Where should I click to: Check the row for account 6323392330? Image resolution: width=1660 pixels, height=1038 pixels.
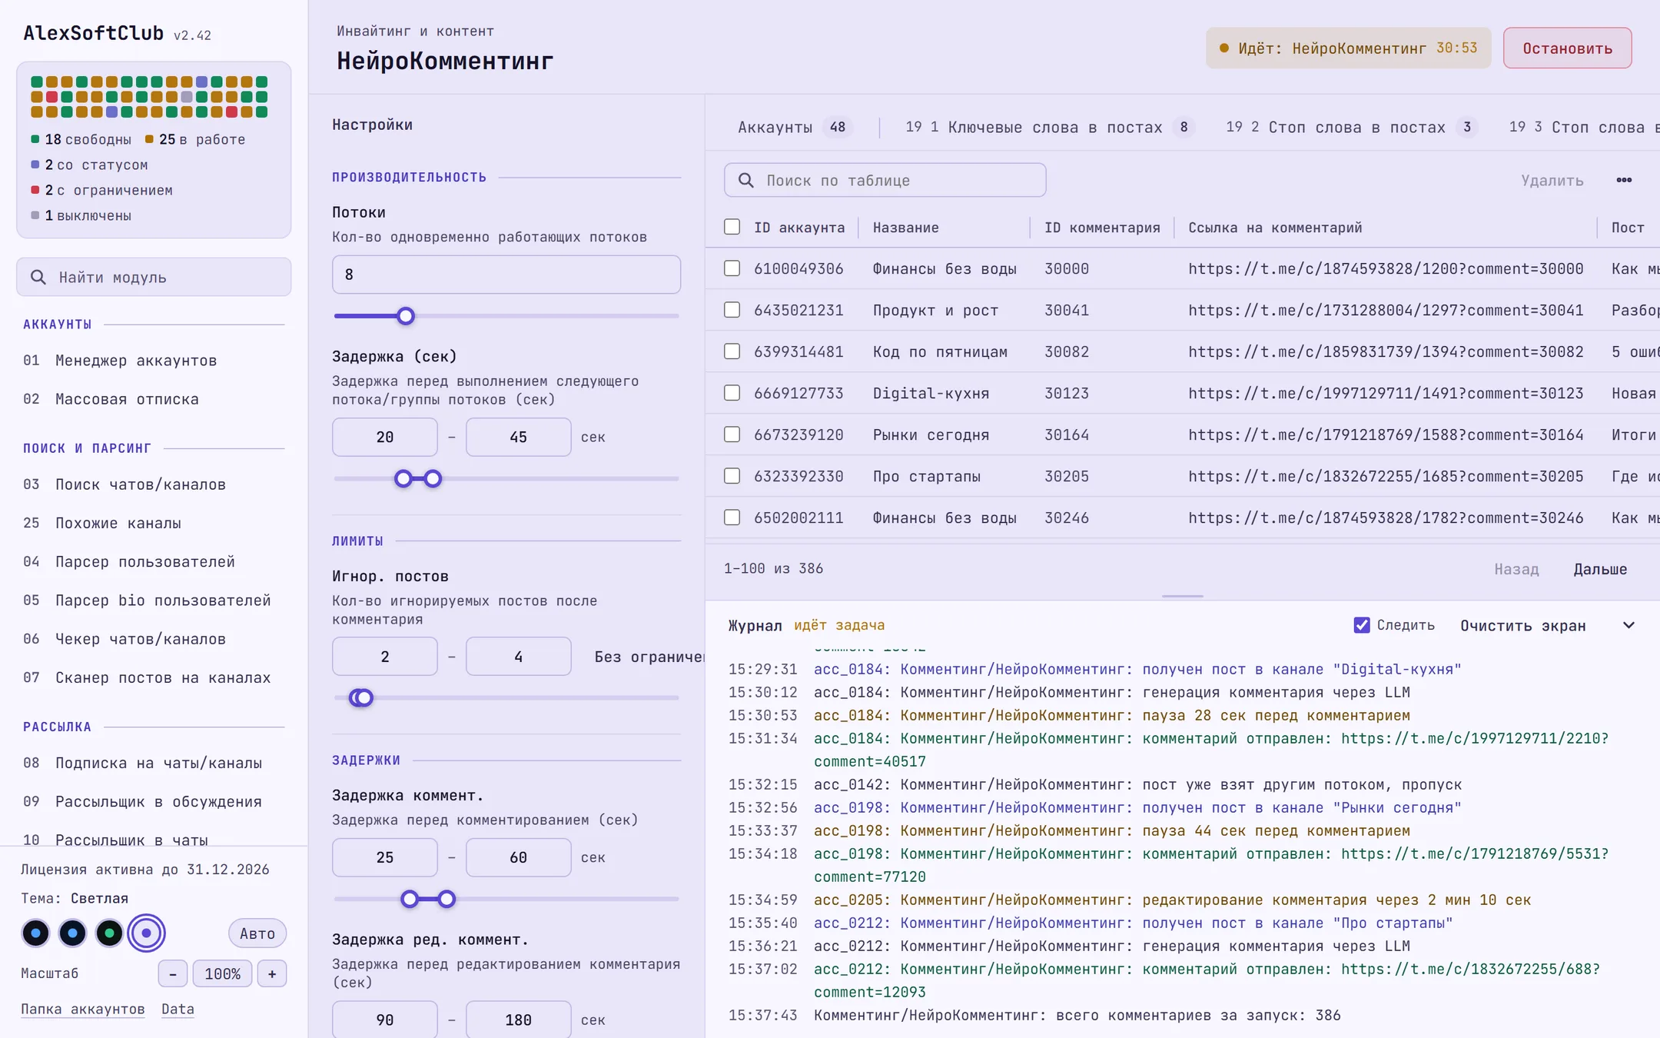(732, 476)
